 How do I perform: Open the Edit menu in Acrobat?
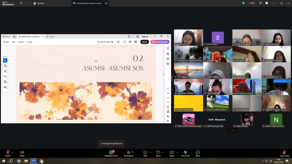click(x=14, y=42)
